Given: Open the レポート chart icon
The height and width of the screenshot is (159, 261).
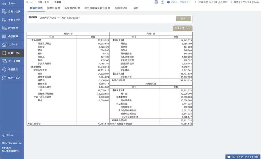Looking at the screenshot, I should [x=4, y=45].
